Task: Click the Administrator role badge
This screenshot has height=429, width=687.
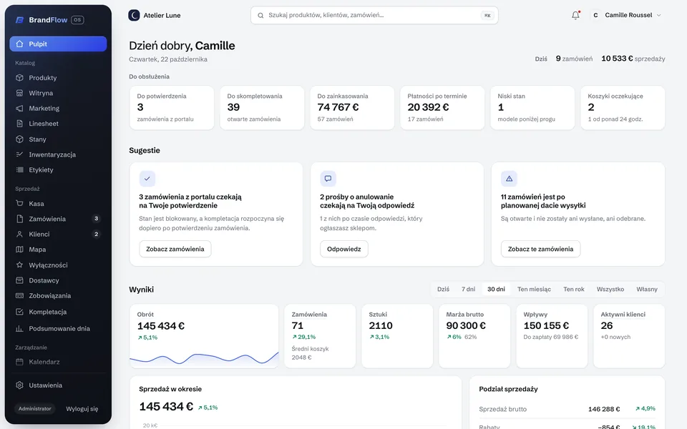Action: click(34, 409)
